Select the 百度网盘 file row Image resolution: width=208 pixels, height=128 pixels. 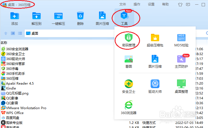[10, 118]
